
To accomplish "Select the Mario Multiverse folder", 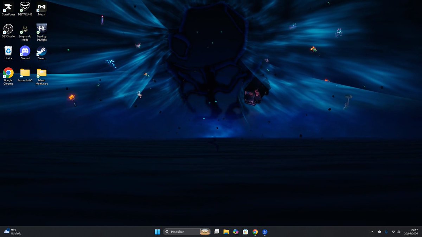I will click(x=41, y=76).
